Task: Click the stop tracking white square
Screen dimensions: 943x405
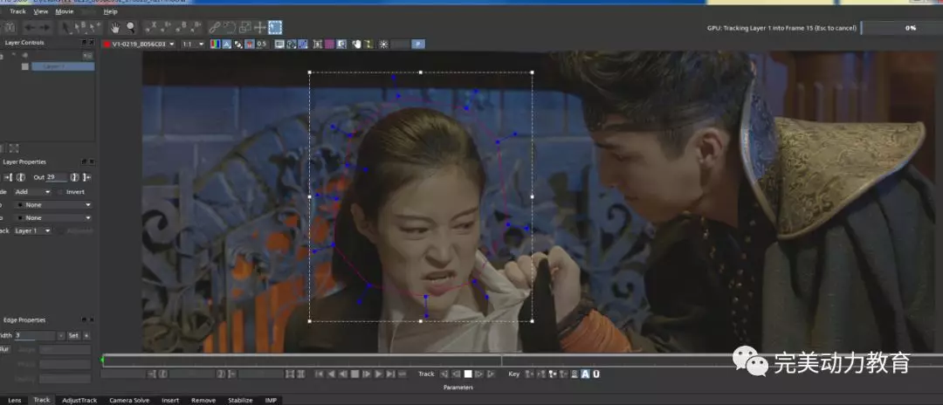Action: point(468,374)
